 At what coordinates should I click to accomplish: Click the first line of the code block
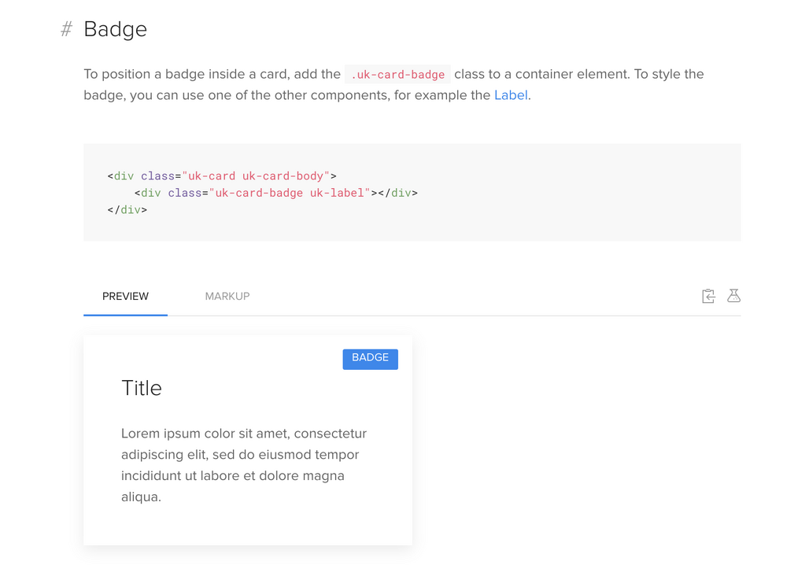[222, 176]
